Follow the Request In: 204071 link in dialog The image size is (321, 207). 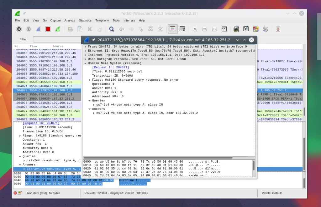[x=110, y=68]
